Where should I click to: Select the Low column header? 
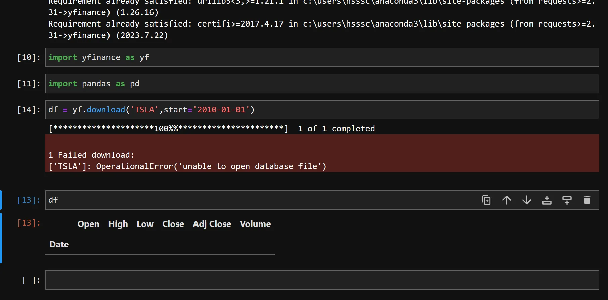(145, 224)
